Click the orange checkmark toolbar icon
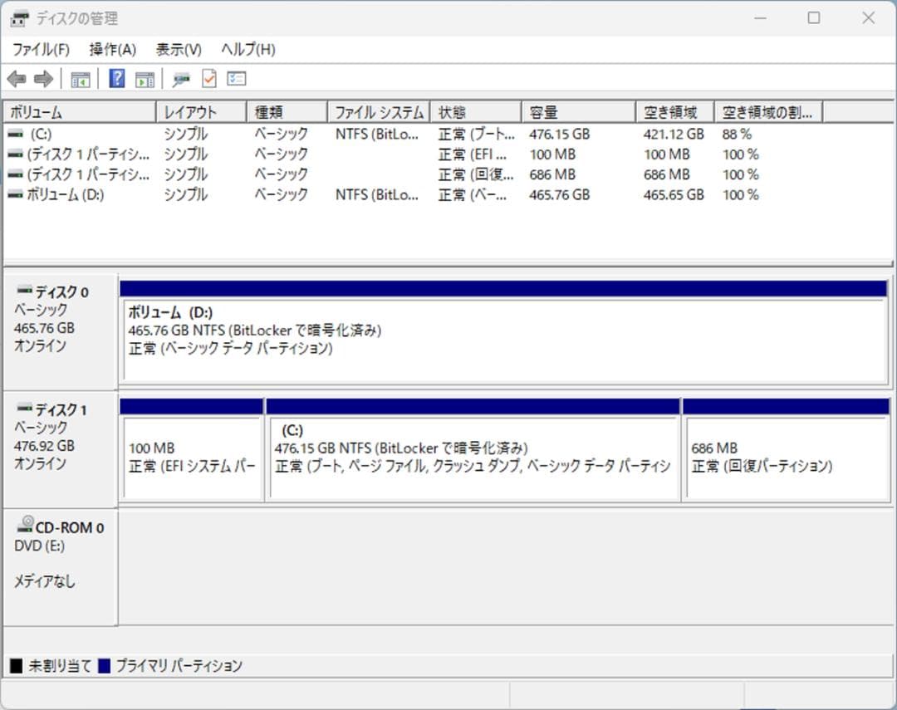This screenshot has width=897, height=710. coord(208,78)
